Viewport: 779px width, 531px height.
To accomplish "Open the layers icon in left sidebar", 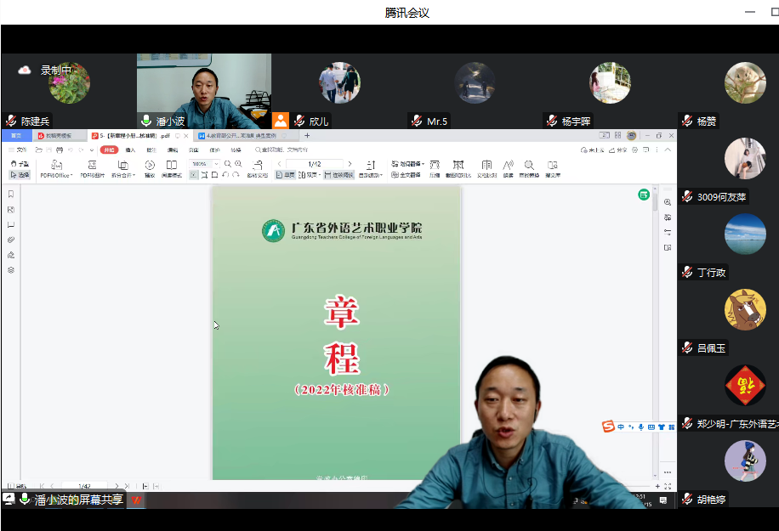I will coord(11,270).
